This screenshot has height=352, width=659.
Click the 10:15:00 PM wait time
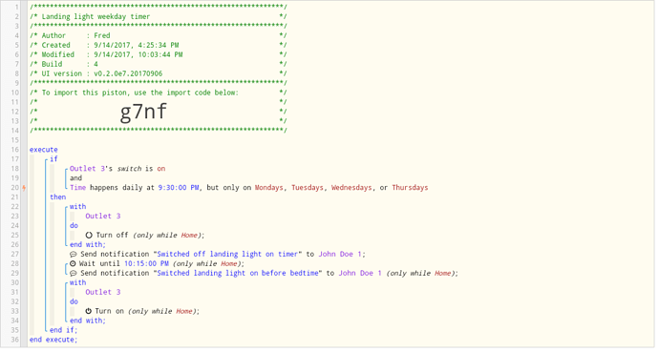click(147, 264)
